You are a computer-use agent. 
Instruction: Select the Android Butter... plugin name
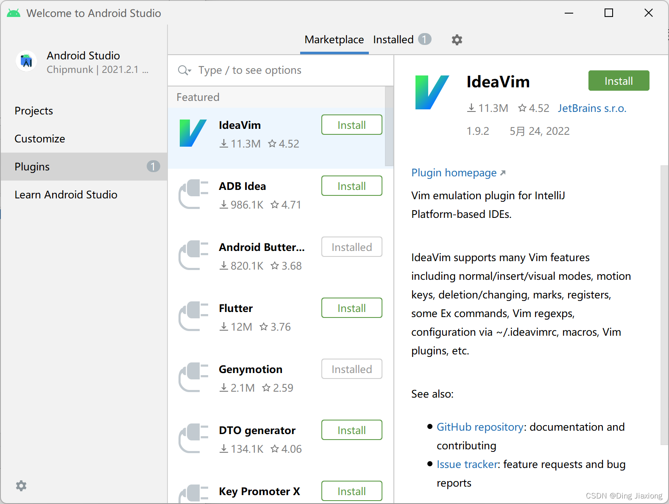pos(262,247)
